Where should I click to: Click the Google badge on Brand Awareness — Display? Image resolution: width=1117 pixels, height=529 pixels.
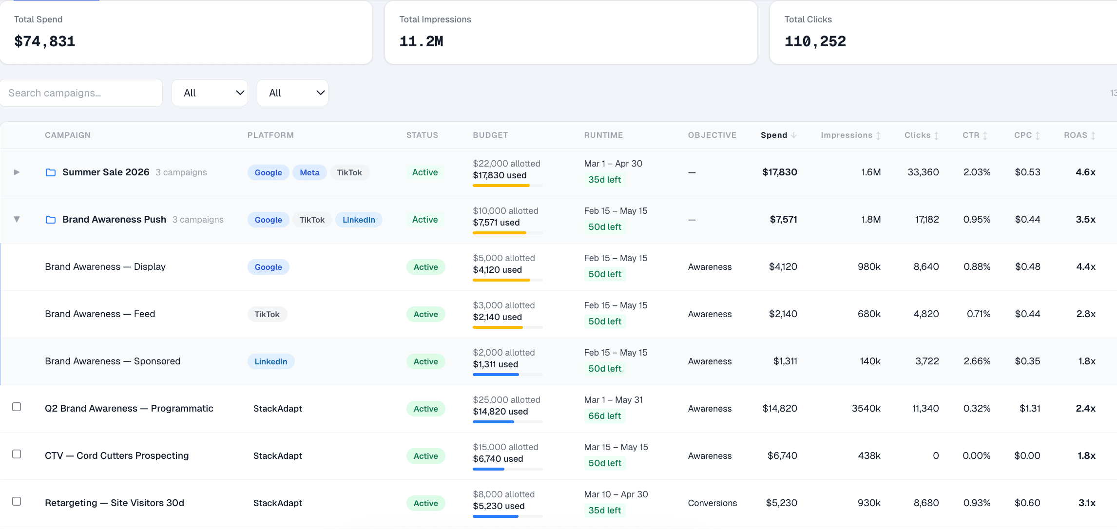point(268,266)
